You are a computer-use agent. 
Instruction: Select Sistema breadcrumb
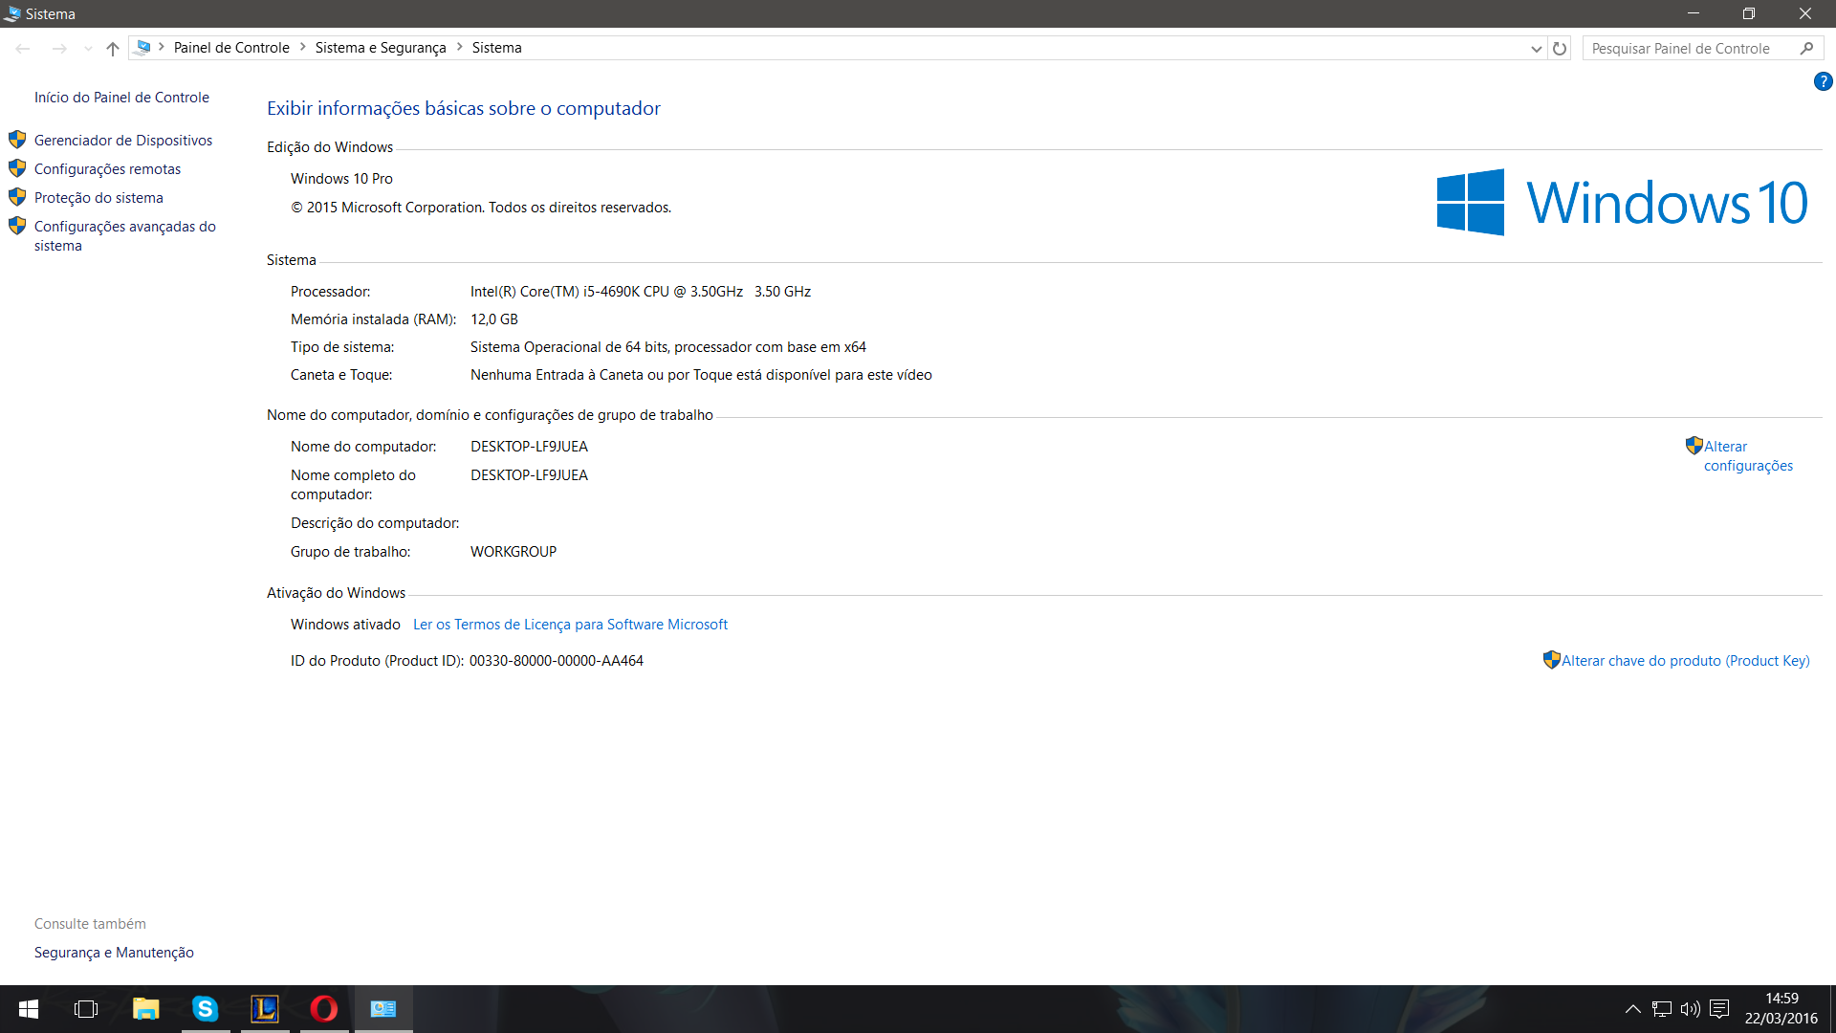tap(496, 47)
